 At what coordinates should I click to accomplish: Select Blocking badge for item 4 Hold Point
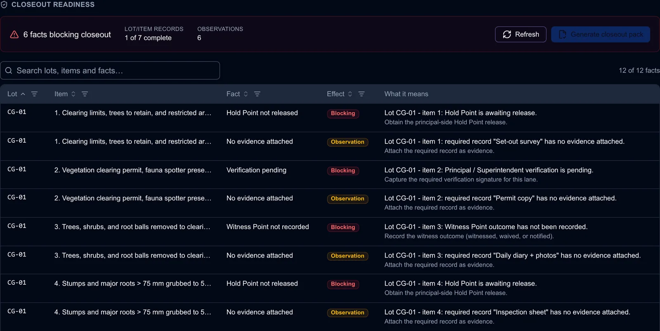point(343,284)
